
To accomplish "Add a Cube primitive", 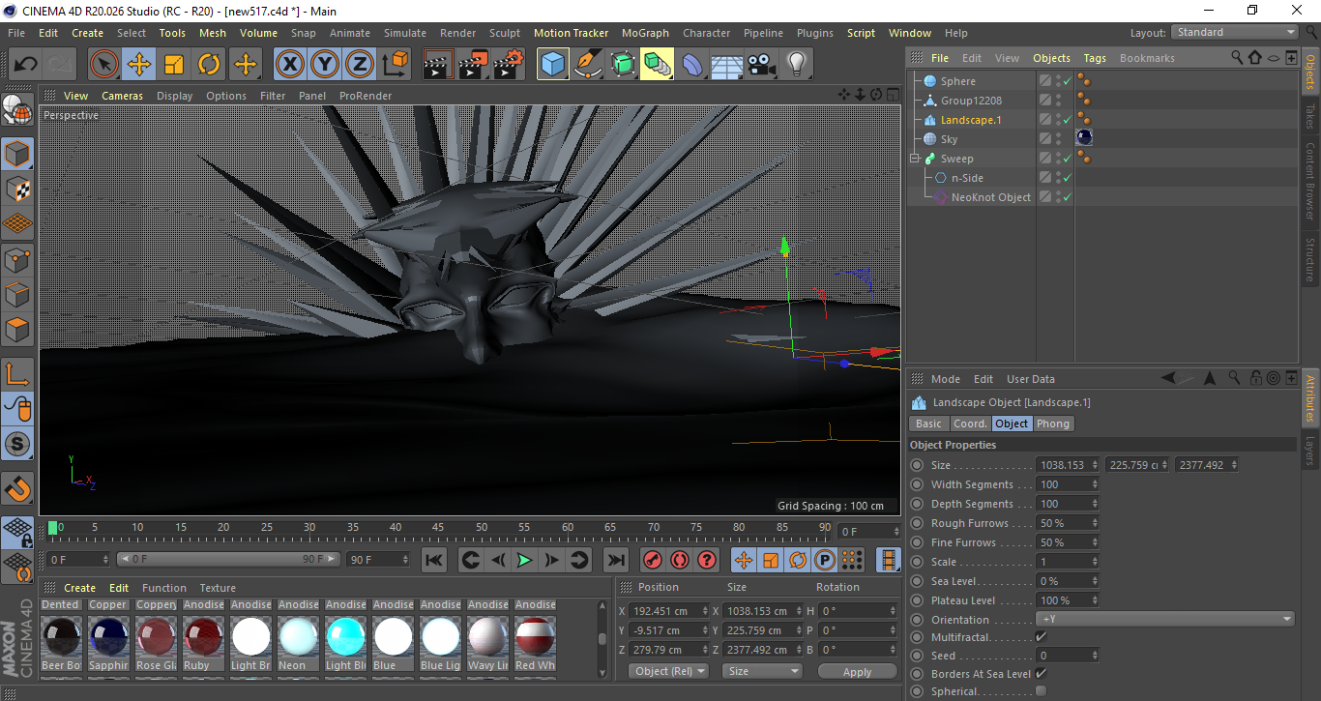I will [553, 65].
